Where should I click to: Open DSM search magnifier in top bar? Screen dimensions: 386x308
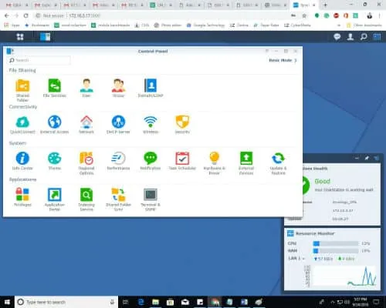coord(364,37)
